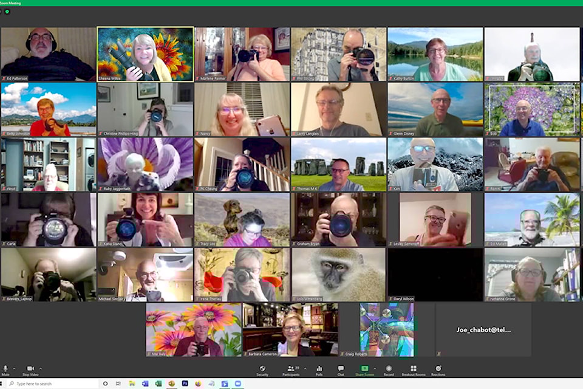Select Marlene Palmer's video tile
The image size is (583, 389).
(242, 54)
